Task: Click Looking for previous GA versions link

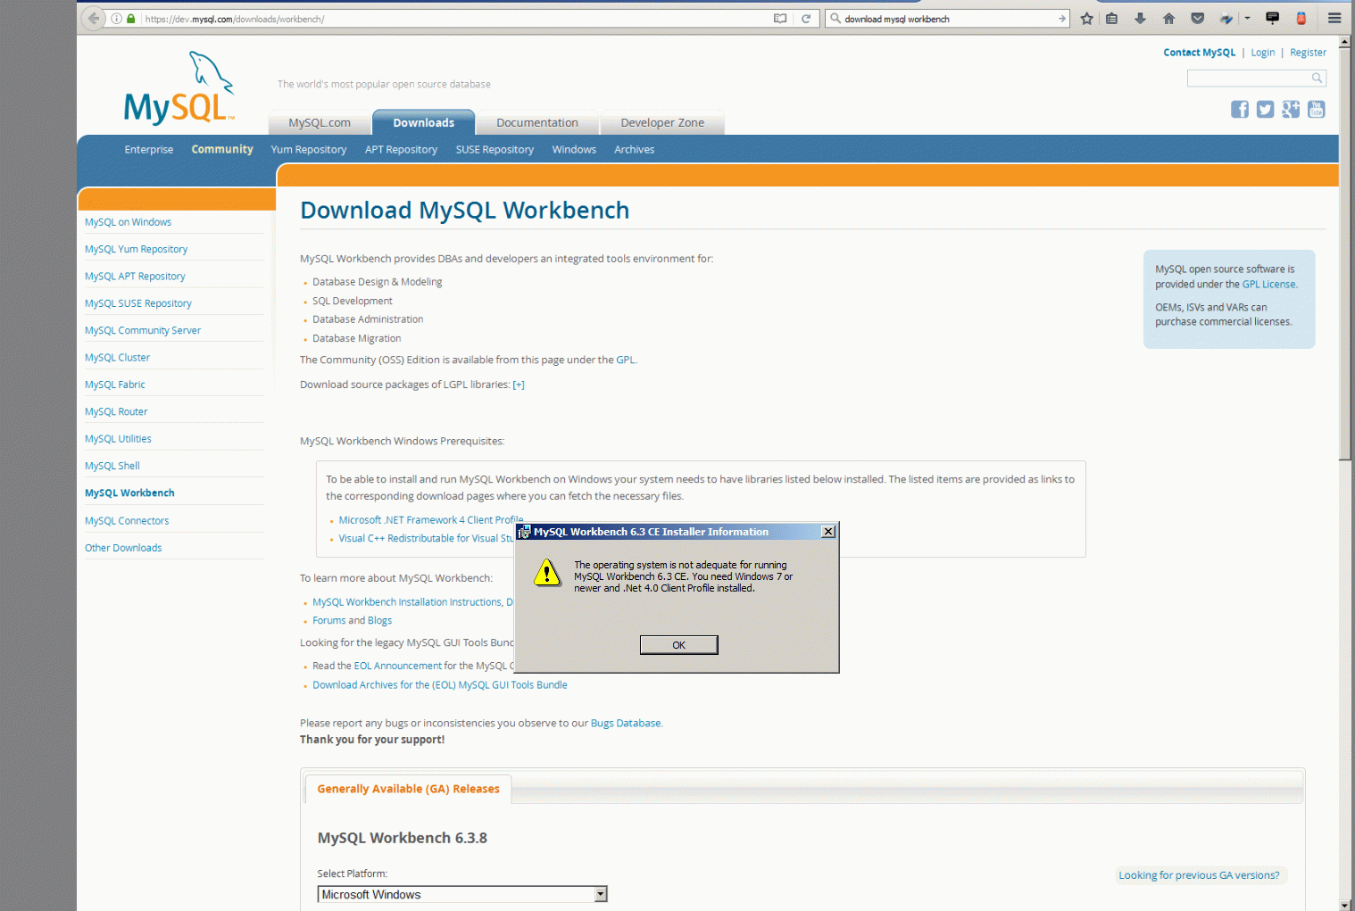Action: 1199,875
